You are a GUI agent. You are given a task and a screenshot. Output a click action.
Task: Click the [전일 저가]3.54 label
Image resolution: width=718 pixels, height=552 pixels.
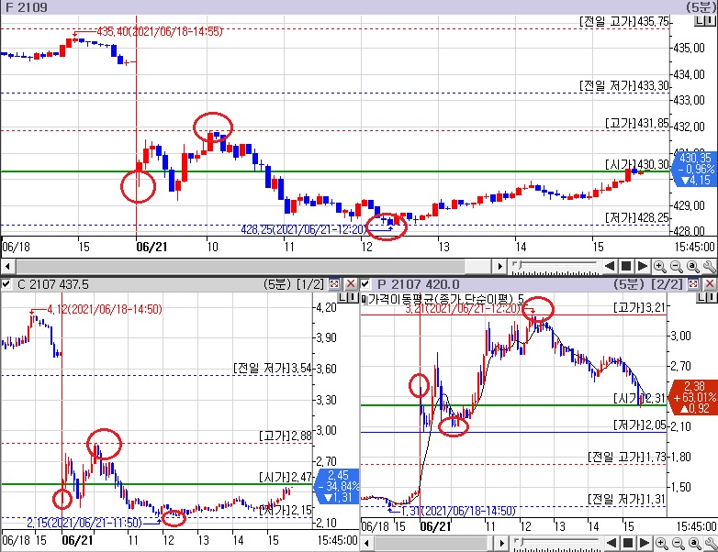click(x=272, y=368)
